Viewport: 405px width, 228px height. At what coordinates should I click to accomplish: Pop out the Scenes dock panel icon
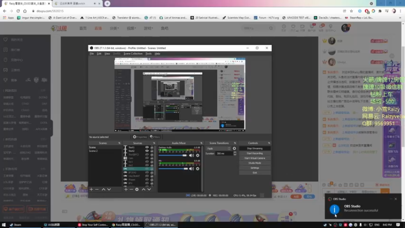pyautogui.click(x=119, y=143)
